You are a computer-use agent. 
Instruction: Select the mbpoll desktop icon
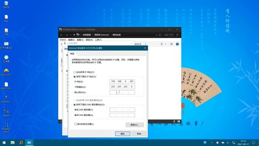pos(6,113)
